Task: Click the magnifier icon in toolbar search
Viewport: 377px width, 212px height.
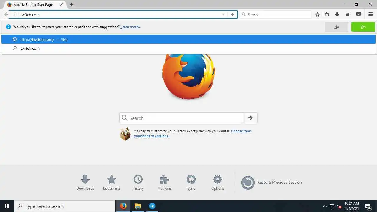Action: coord(244,14)
